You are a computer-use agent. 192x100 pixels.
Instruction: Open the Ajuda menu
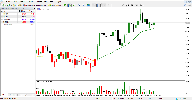click(59, 2)
